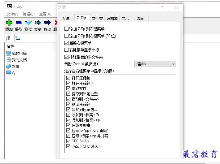The image size is (220, 164).
Task: Uncheck 提取文件... item
Action: coord(68,88)
